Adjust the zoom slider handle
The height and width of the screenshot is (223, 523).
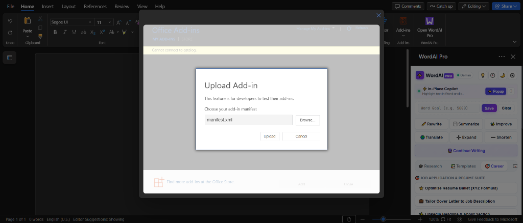pyautogui.click(x=383, y=219)
